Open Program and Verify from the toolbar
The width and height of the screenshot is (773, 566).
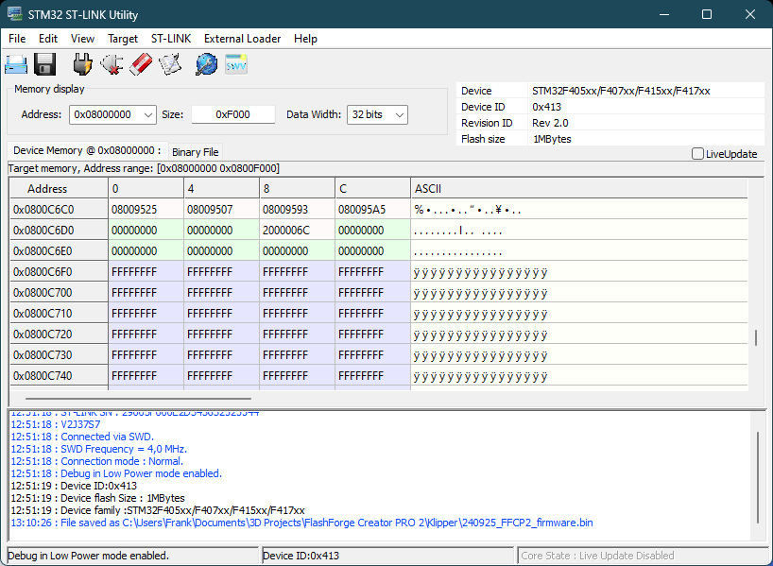point(171,63)
